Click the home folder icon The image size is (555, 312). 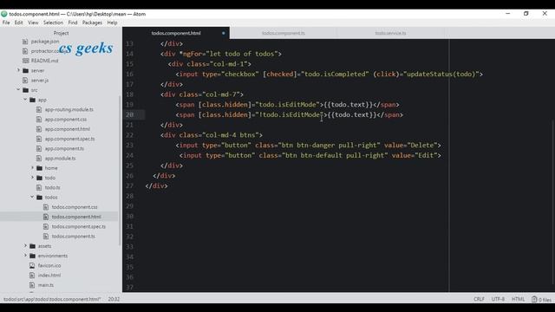point(39,168)
